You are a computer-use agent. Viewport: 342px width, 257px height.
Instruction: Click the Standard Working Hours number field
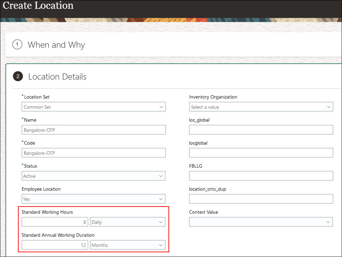point(55,222)
